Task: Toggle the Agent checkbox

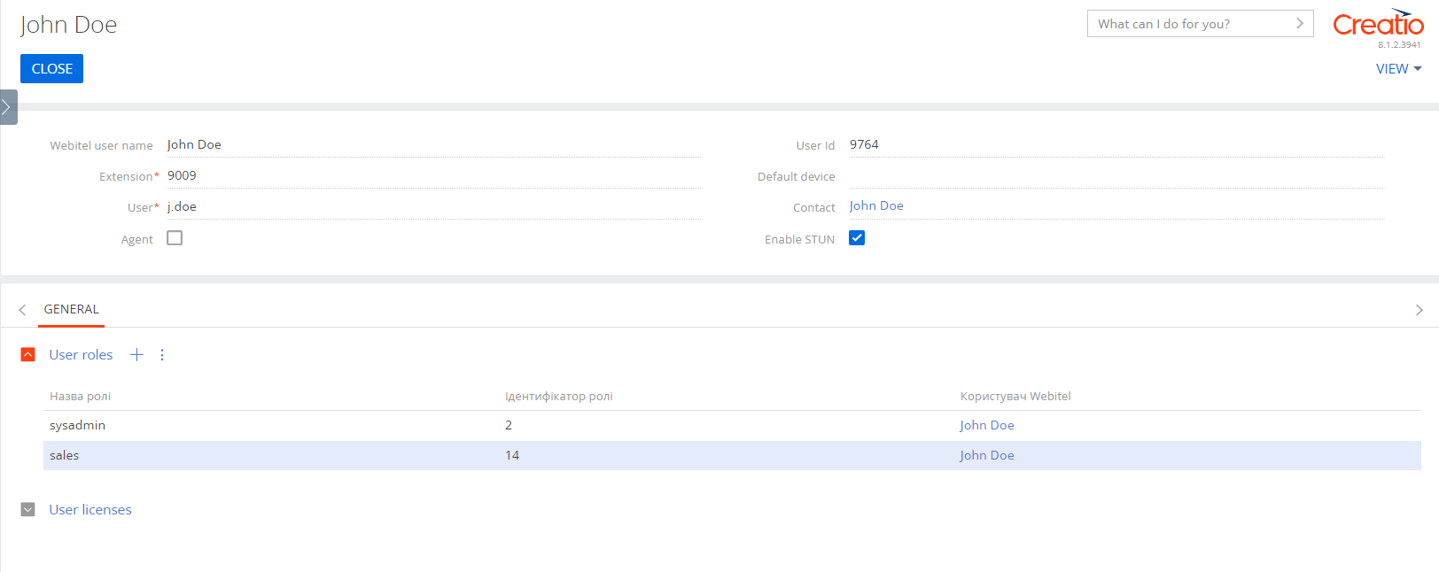Action: [175, 238]
